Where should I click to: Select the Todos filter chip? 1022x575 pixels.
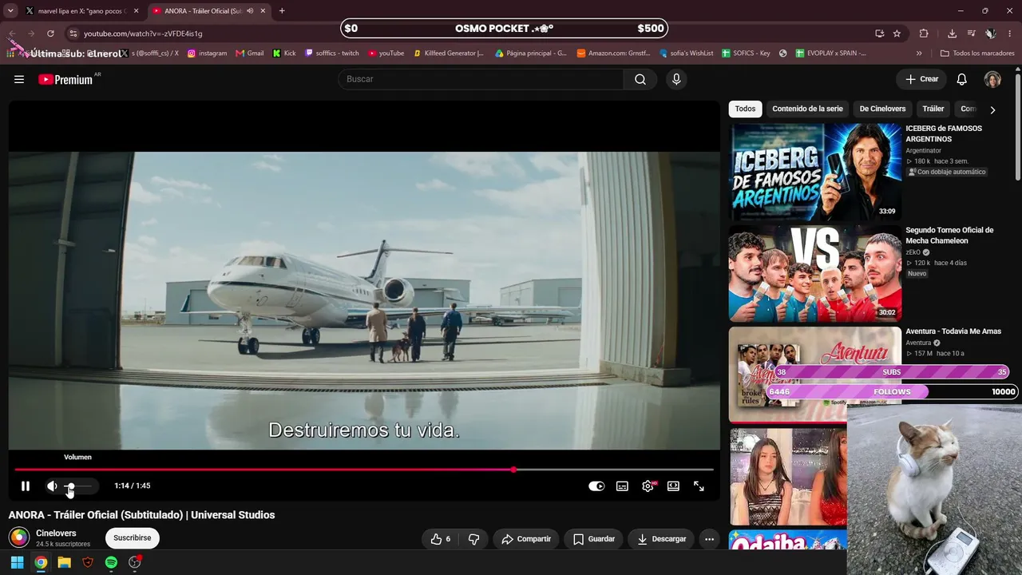(745, 109)
